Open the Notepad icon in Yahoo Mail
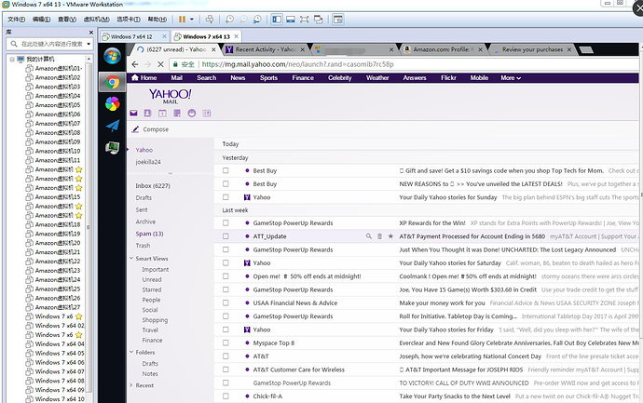 coord(177,114)
